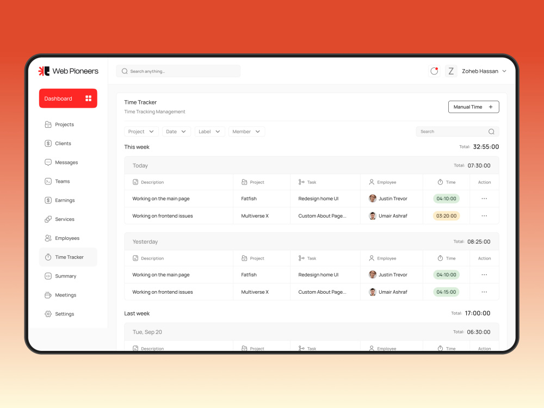Image resolution: width=544 pixels, height=408 pixels.
Task: Open the Date filter dropdown
Action: [x=176, y=132]
